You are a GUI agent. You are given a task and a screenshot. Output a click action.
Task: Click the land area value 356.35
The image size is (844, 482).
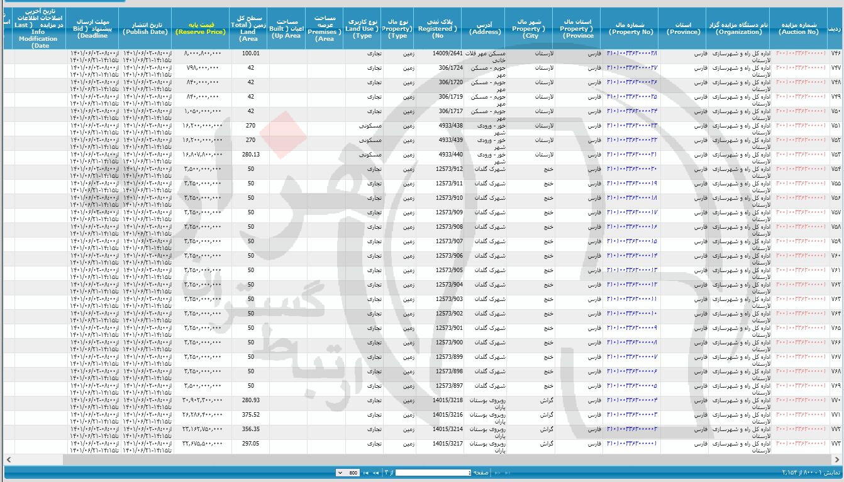click(x=250, y=429)
